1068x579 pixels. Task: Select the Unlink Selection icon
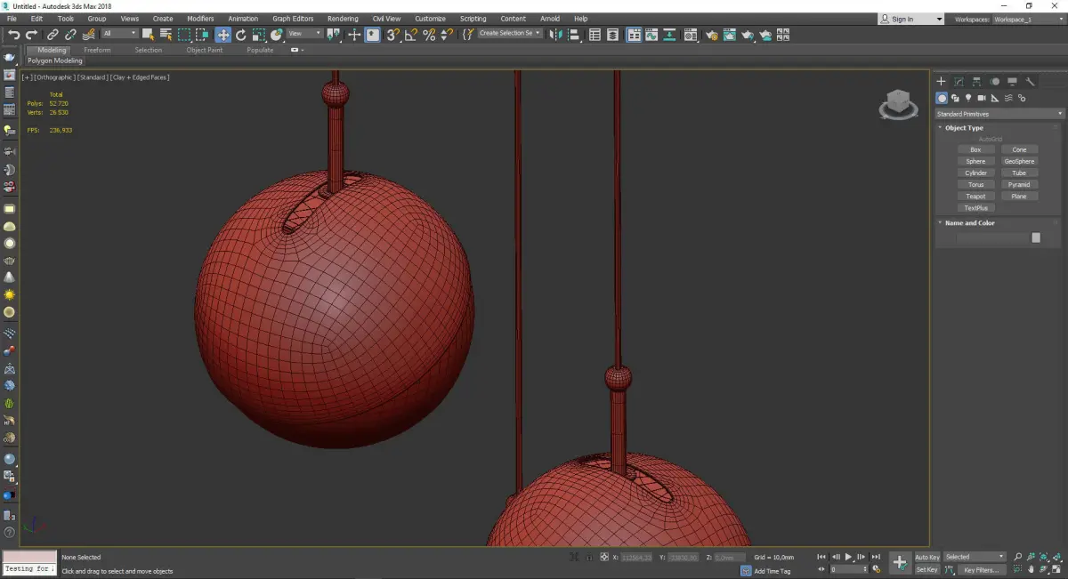click(70, 35)
